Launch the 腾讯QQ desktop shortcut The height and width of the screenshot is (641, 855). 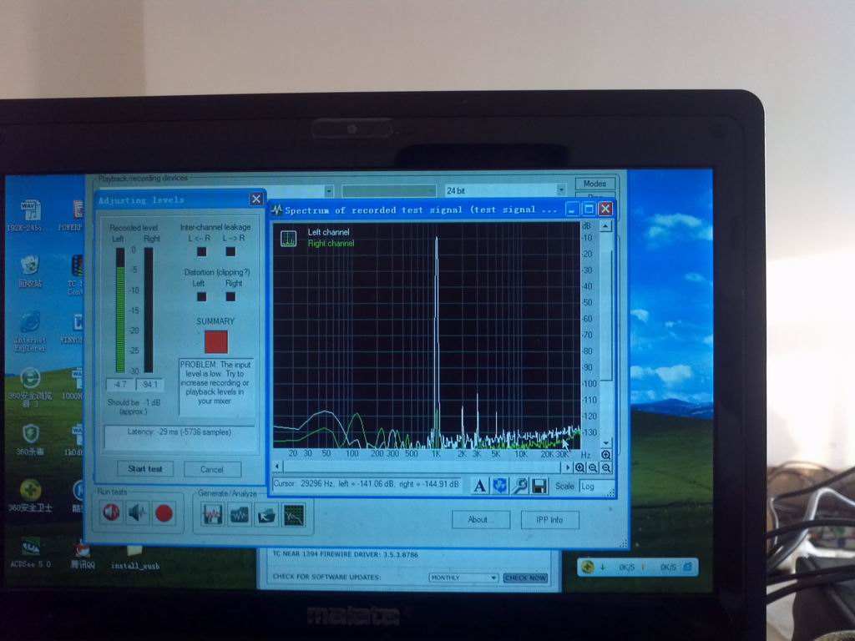[x=83, y=553]
